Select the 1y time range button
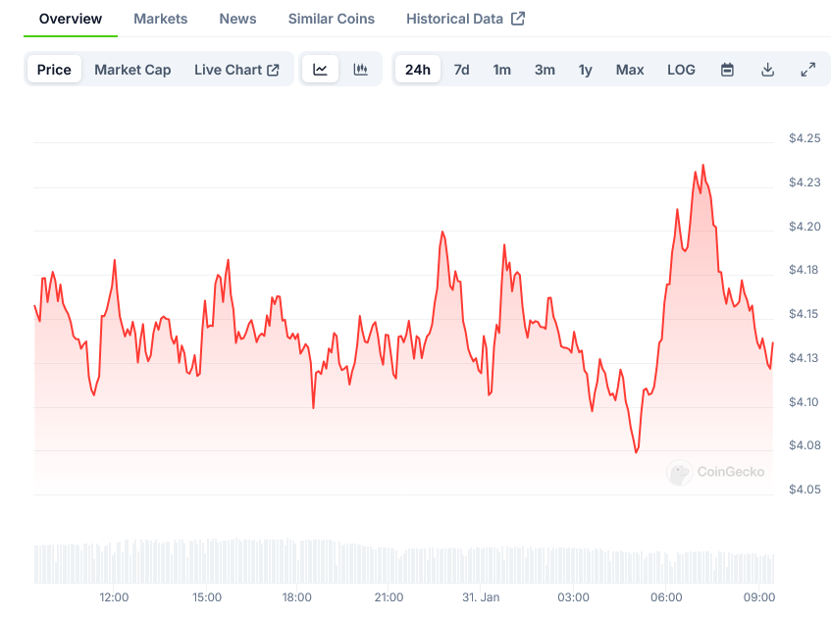831x620 pixels. click(586, 70)
